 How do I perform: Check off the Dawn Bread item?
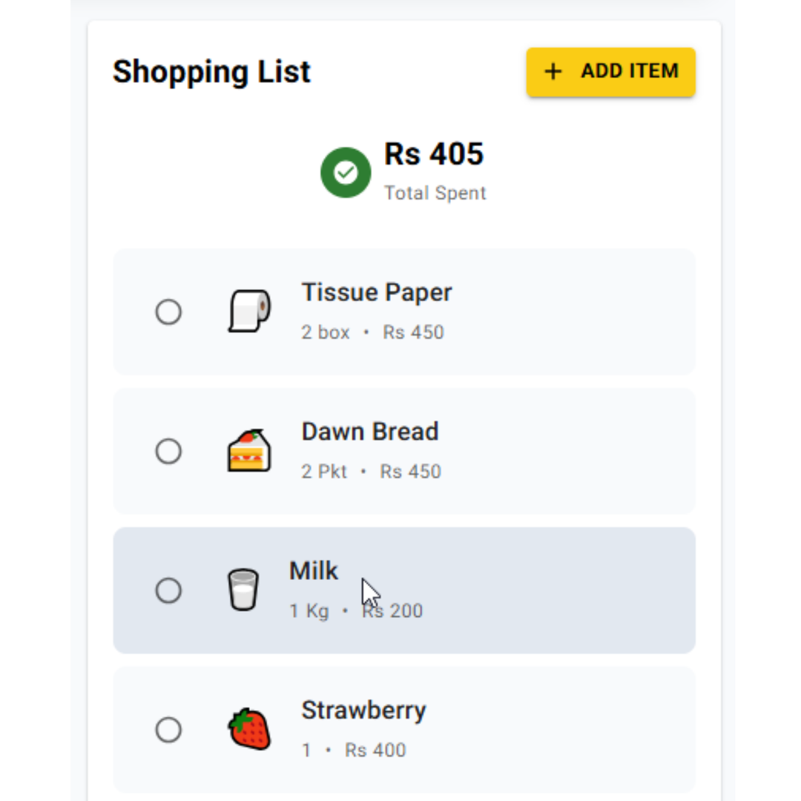(x=168, y=451)
